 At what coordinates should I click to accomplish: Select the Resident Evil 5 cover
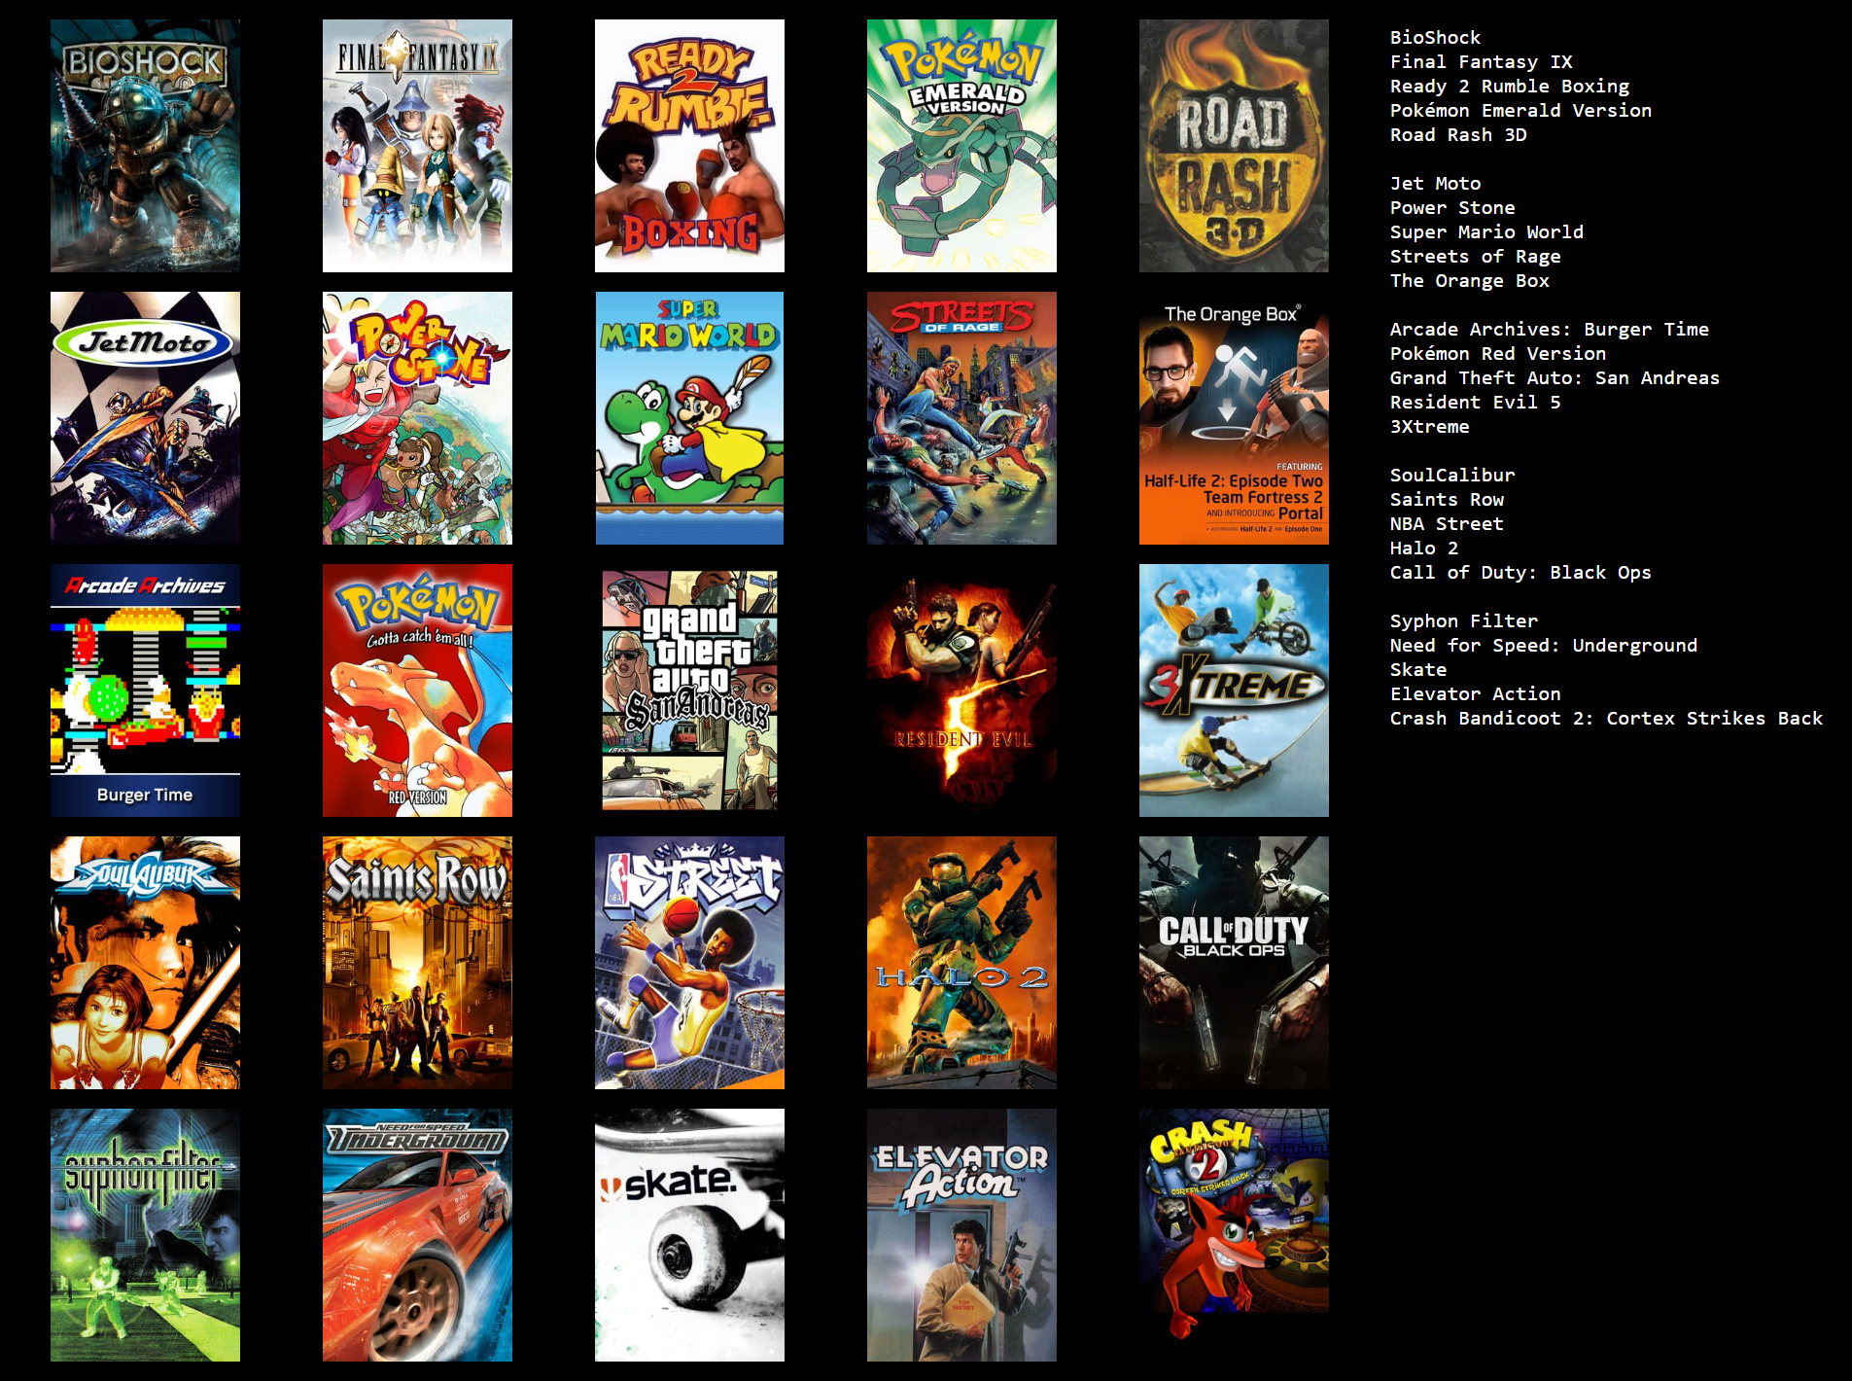coord(961,690)
